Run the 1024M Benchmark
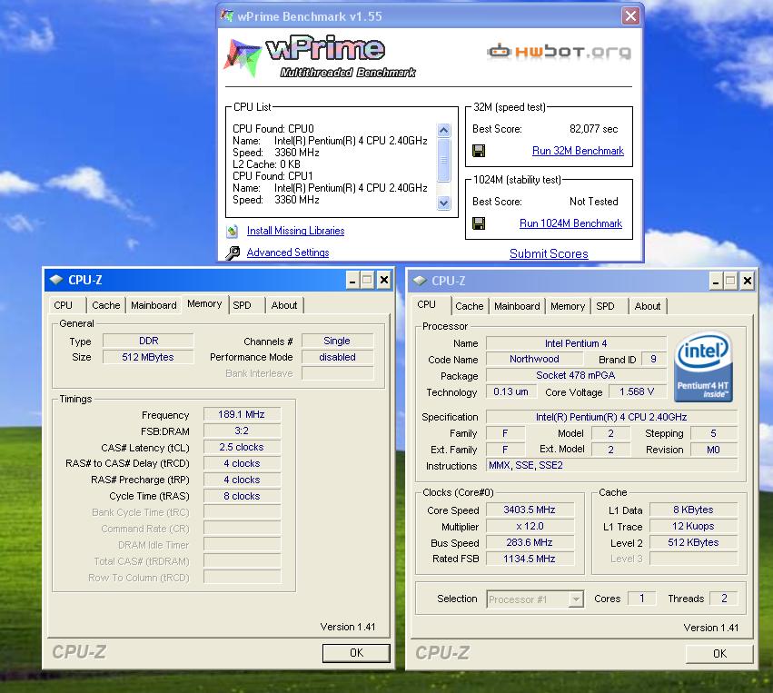 570,223
